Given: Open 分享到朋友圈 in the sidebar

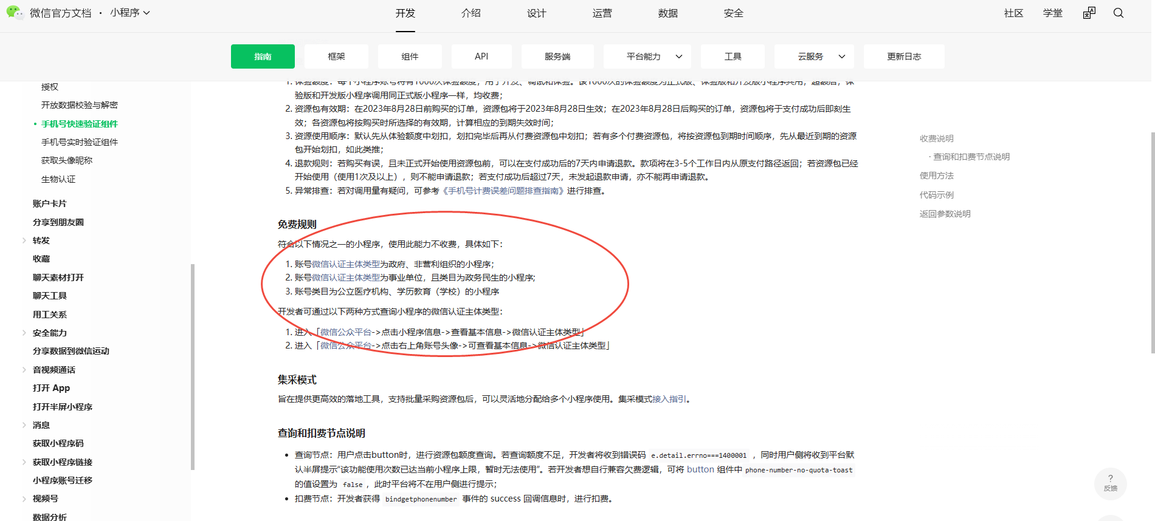Looking at the screenshot, I should (58, 222).
